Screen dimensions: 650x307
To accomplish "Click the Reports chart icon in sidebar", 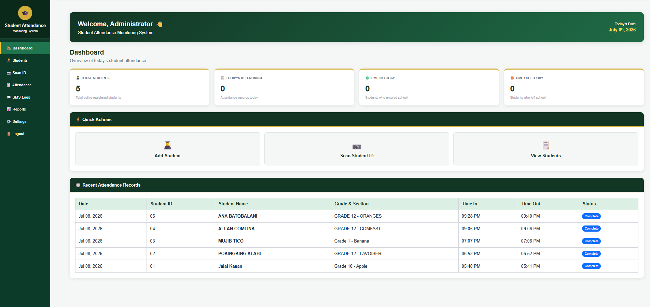I will click(x=9, y=109).
